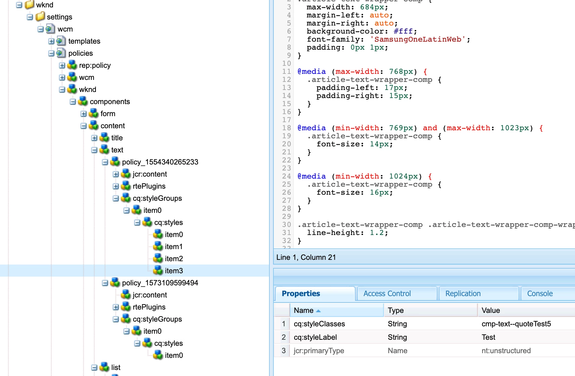Collapse policy_1554340265233 node

[x=105, y=162]
